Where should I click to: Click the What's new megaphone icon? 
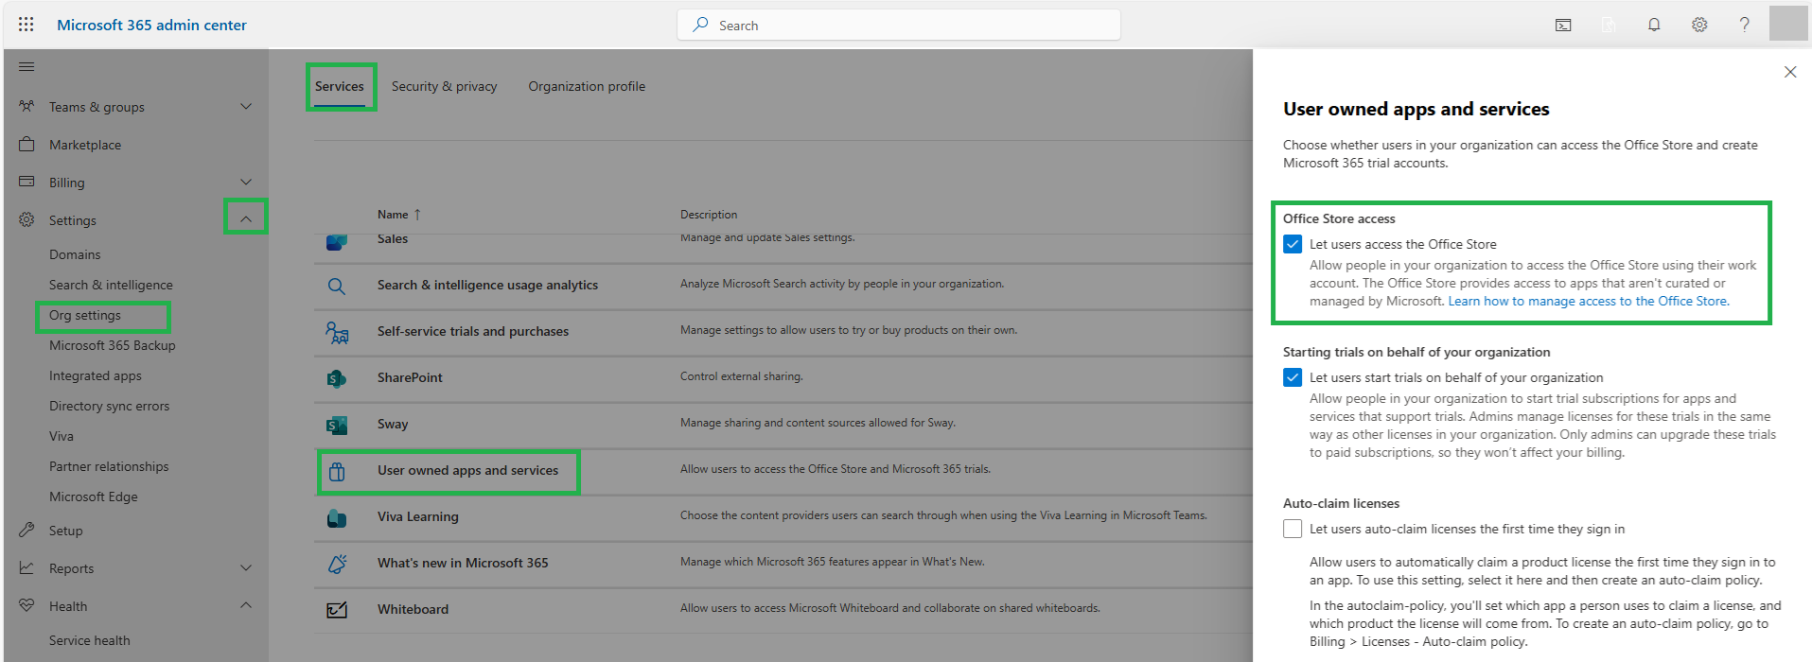coord(337,564)
